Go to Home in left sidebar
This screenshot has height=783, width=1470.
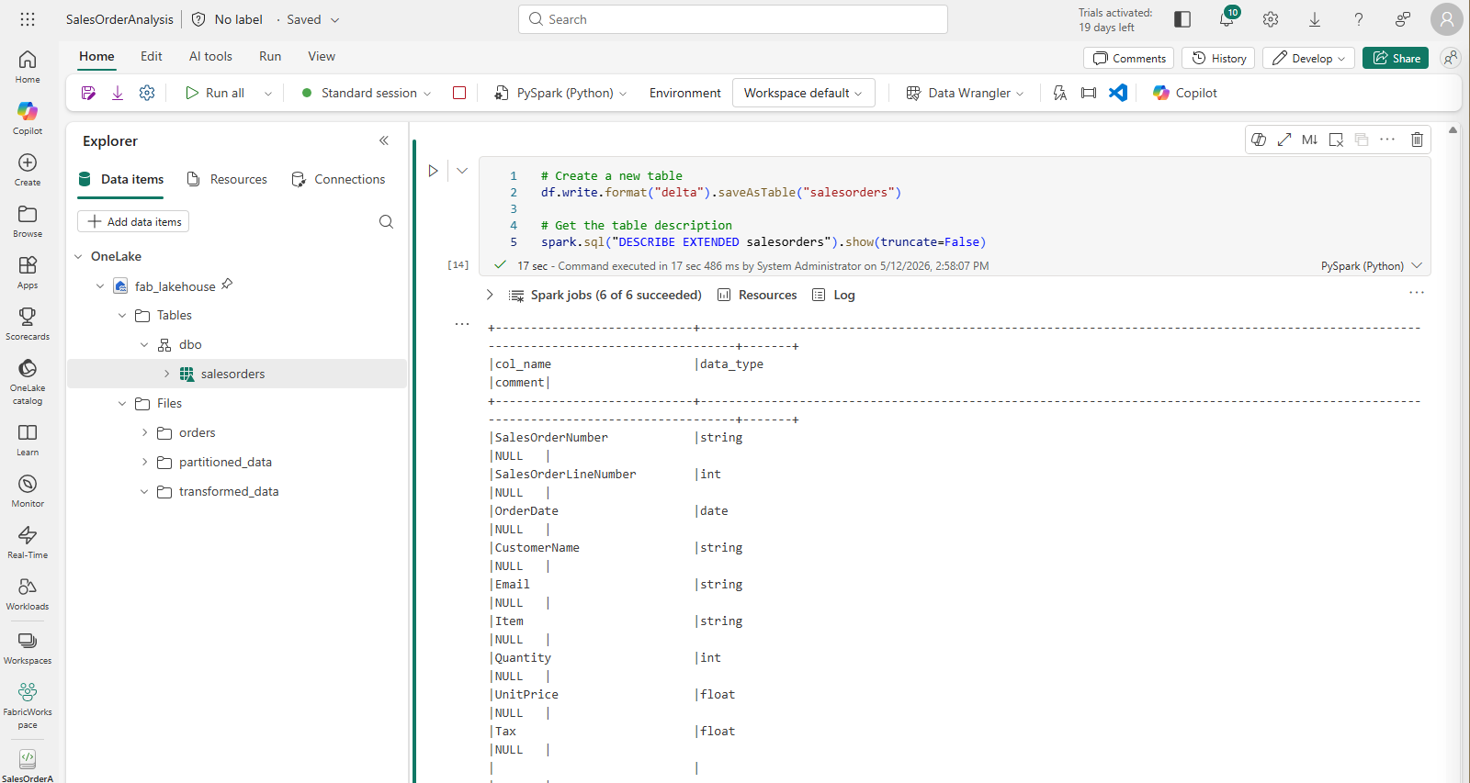28,67
